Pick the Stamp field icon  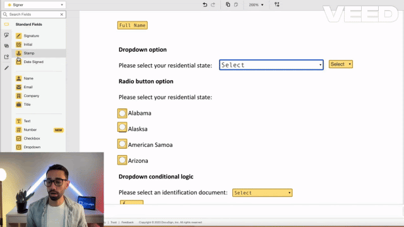click(18, 53)
